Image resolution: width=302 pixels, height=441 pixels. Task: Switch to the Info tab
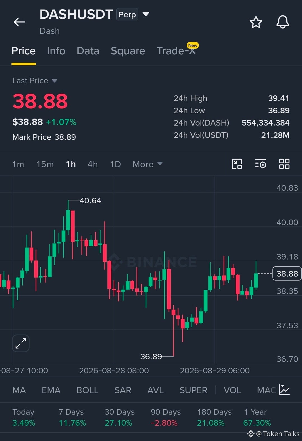coord(56,51)
